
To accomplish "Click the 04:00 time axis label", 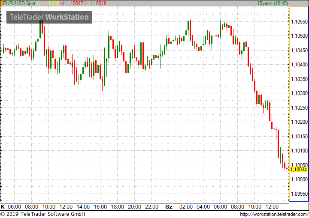I will click(203, 207).
